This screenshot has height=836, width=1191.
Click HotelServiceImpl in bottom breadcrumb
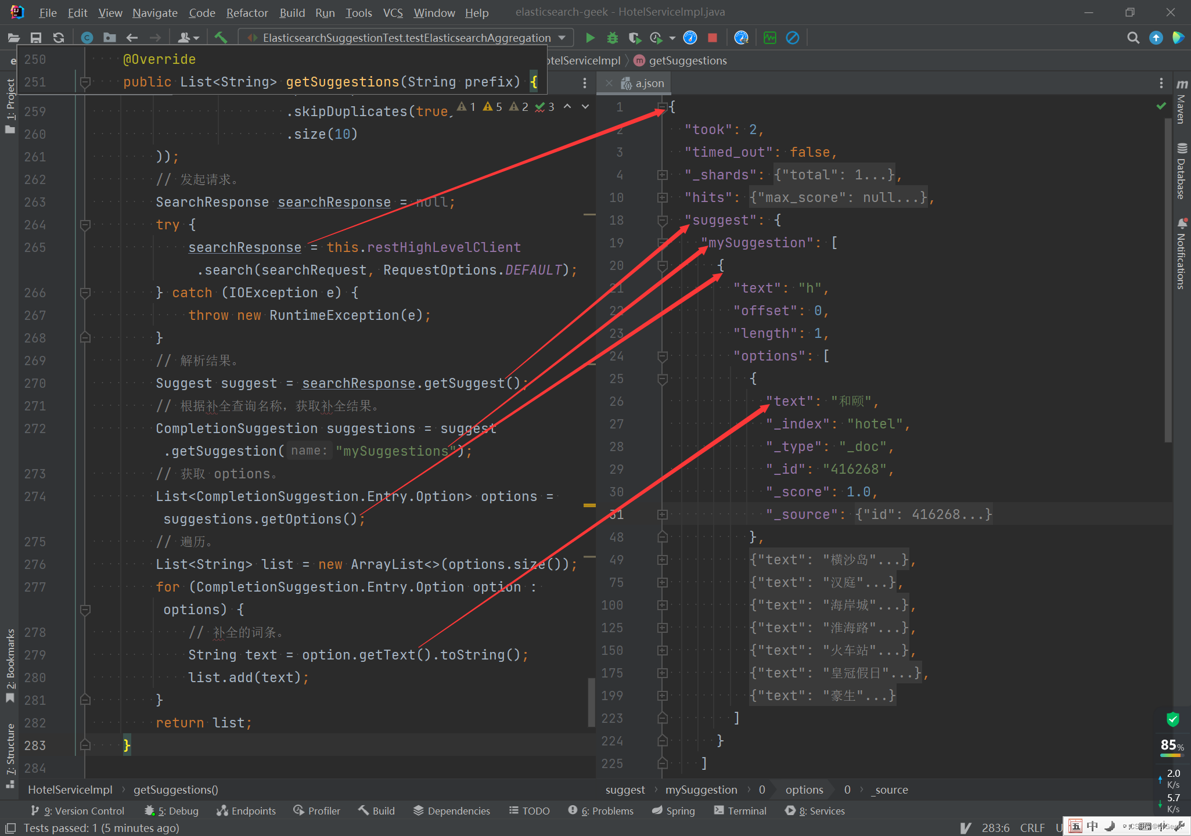(70, 790)
